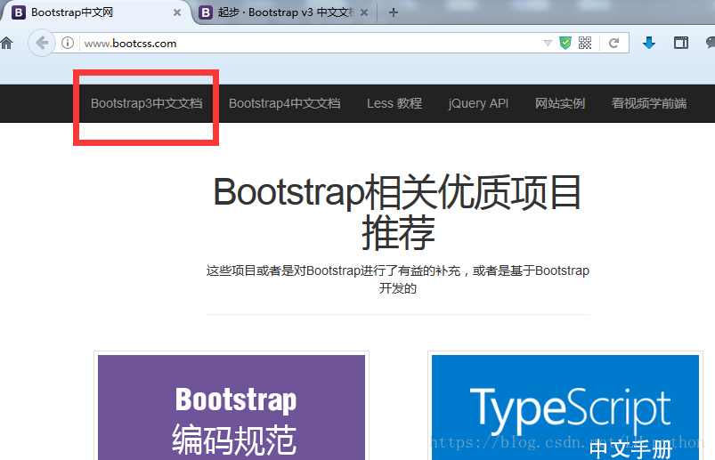
Task: Reload the page with the refresh icon
Action: [x=613, y=44]
